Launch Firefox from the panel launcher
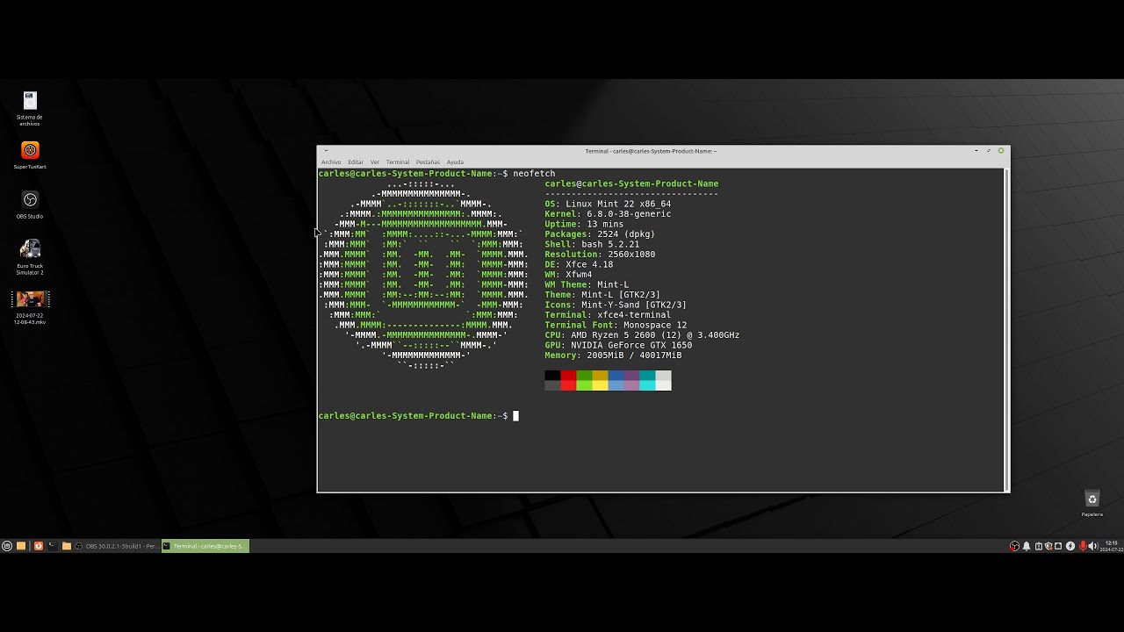Screen dimensions: 1124x632 [x=39, y=546]
